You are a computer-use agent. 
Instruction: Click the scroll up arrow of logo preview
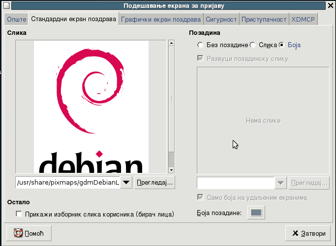pos(171,43)
